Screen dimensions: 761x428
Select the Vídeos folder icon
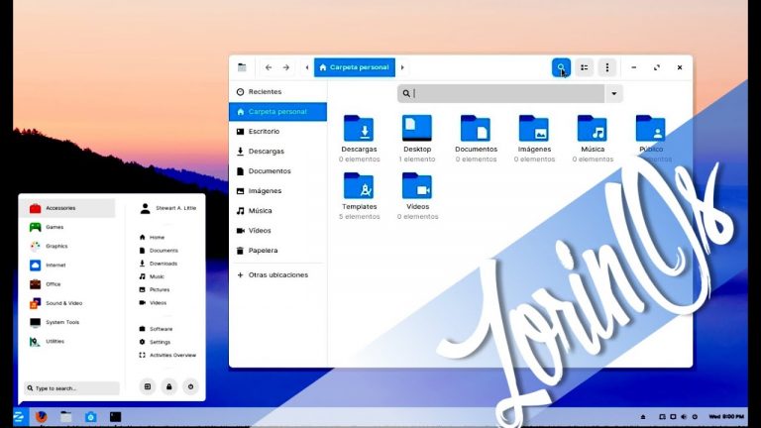417,186
